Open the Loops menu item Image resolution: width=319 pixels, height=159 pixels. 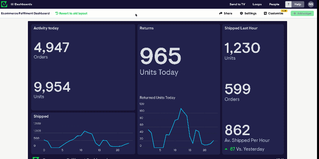tap(257, 4)
